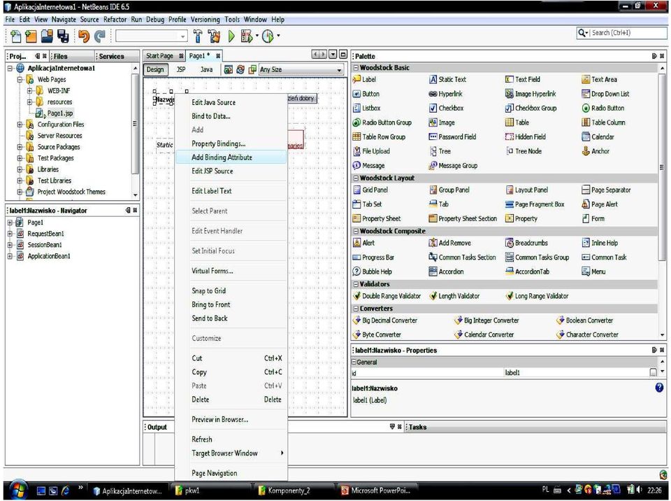Viewport: 671px width, 501px height.
Task: Open the help icon in the Properties panel
Action: tap(659, 388)
